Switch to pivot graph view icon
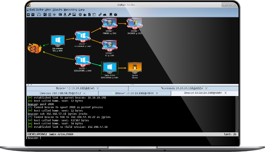The width and height of the screenshot is (265, 152). [45, 15]
